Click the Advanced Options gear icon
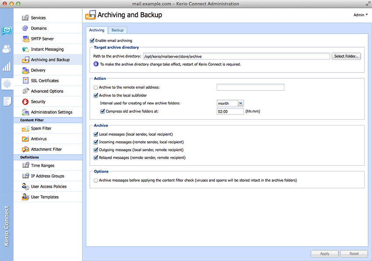Image resolution: width=372 pixels, height=261 pixels. click(26, 91)
